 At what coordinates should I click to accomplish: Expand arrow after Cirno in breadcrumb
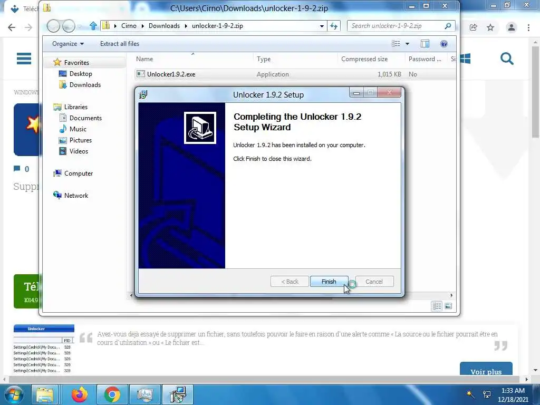click(142, 26)
